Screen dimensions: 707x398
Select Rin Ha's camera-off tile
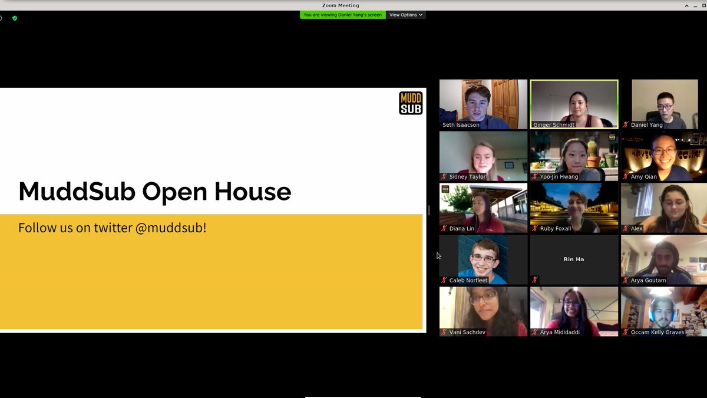click(x=574, y=260)
